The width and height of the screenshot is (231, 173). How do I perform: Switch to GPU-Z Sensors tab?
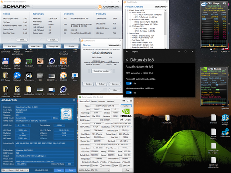click(94, 101)
